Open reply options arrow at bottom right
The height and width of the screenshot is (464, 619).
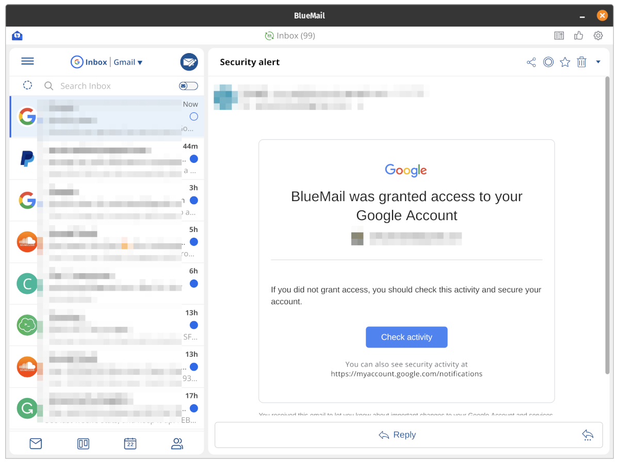pos(588,435)
